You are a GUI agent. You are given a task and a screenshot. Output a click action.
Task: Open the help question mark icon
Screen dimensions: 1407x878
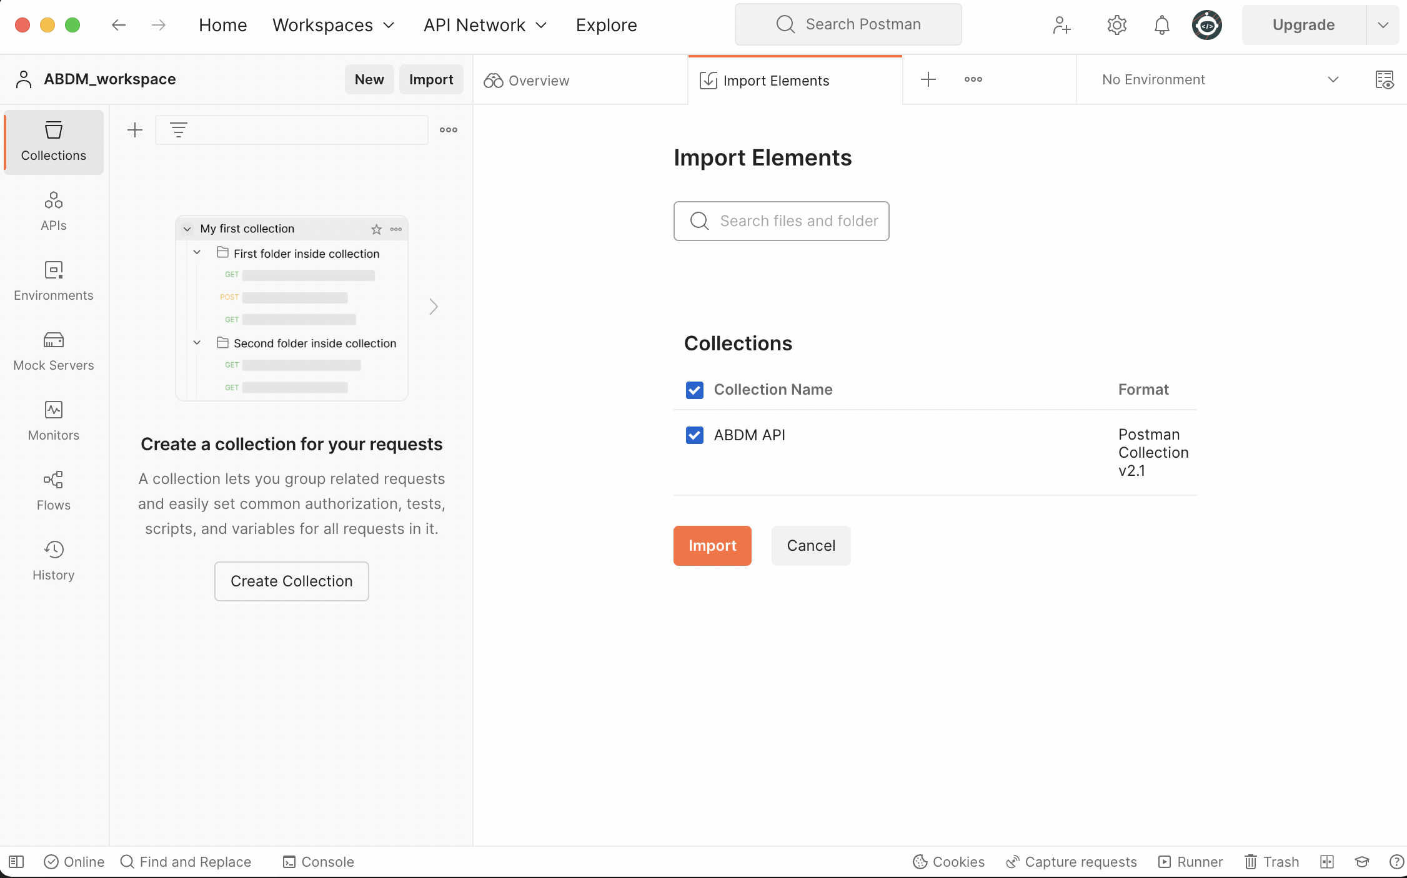[1396, 862]
